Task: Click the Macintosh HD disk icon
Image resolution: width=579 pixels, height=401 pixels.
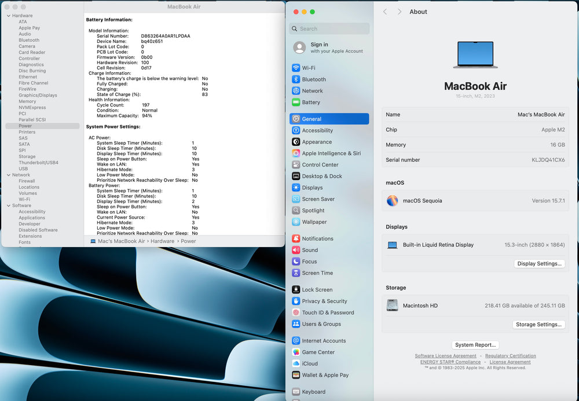Action: [392, 306]
